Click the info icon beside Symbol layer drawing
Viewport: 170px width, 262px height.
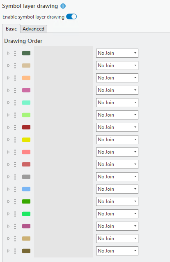[63, 6]
